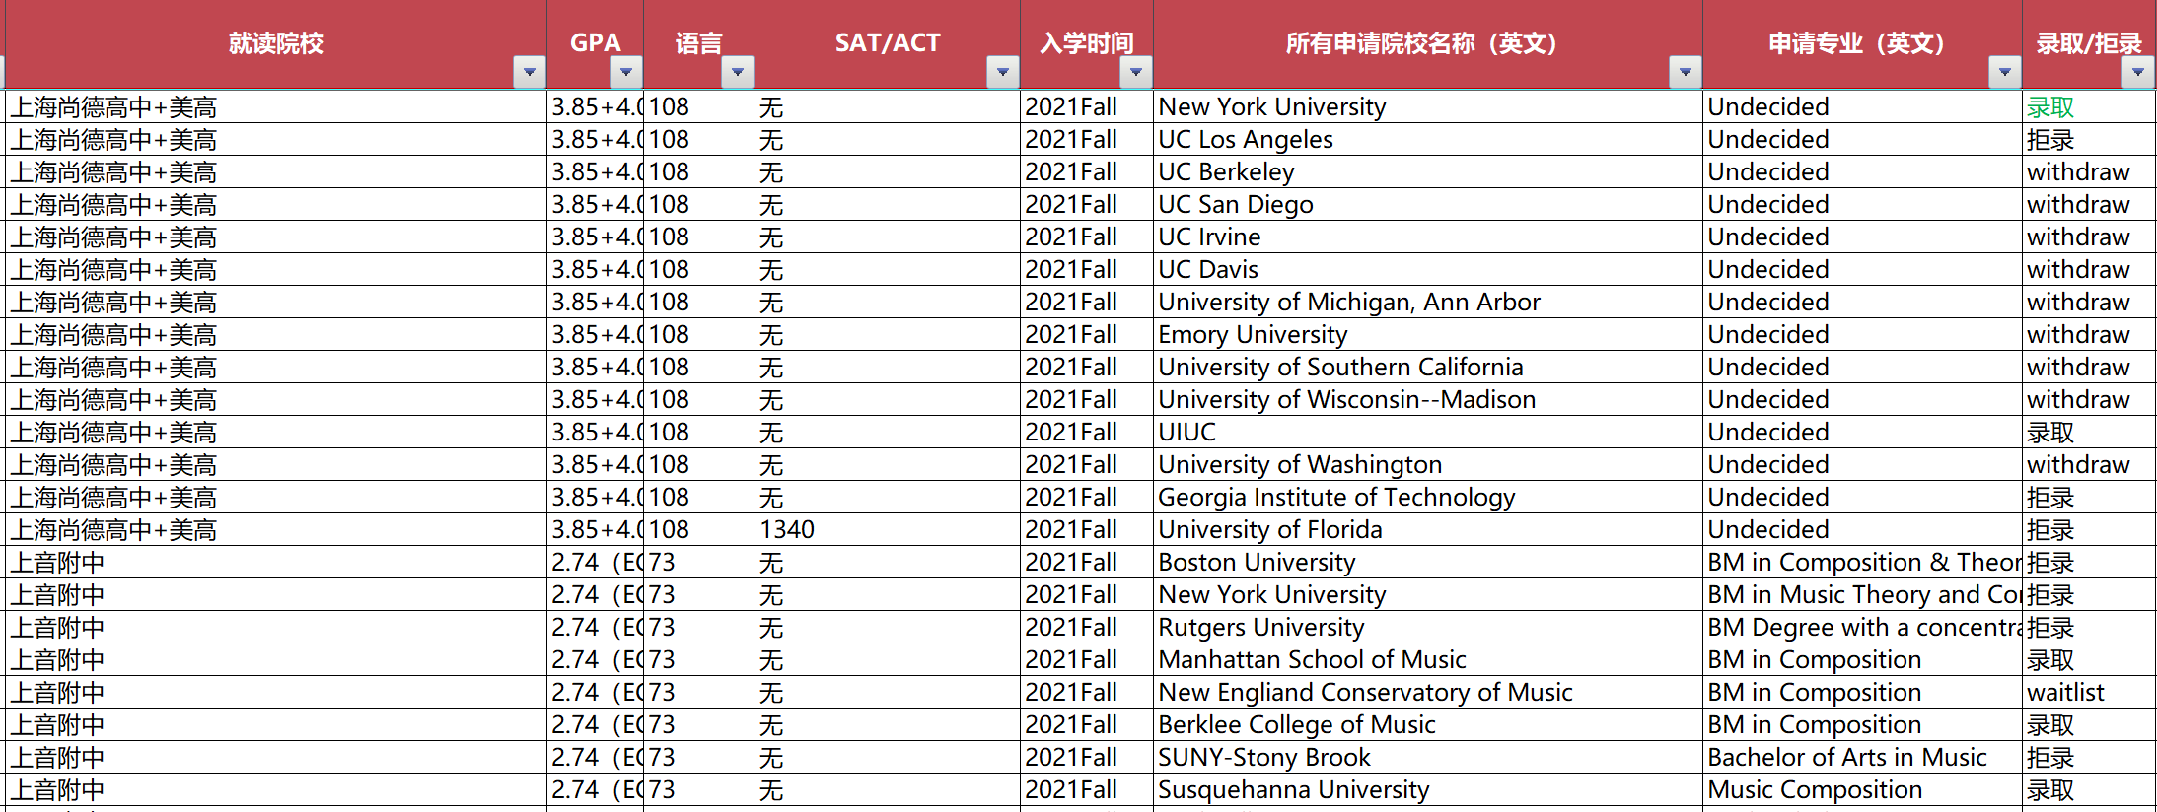Click the 1340 SAT/ACT score cell
The image size is (2157, 812).
(888, 530)
